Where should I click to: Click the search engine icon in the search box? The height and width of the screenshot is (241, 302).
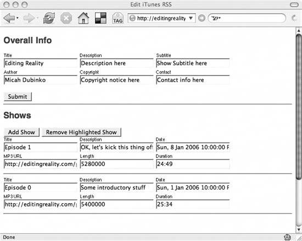pyautogui.click(x=216, y=19)
